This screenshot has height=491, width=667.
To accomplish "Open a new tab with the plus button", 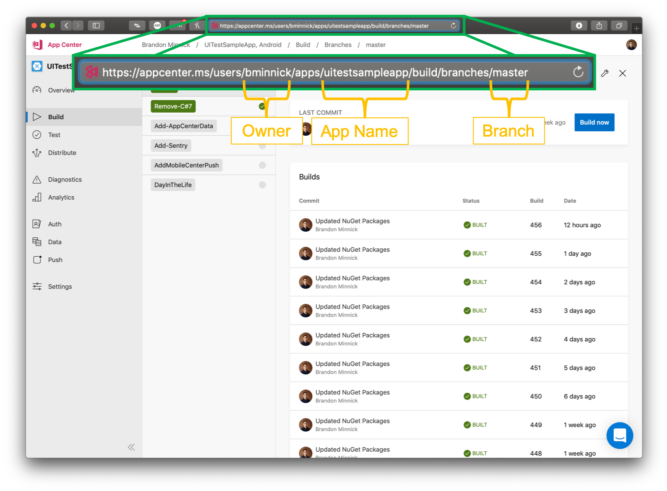I will pyautogui.click(x=636, y=28).
